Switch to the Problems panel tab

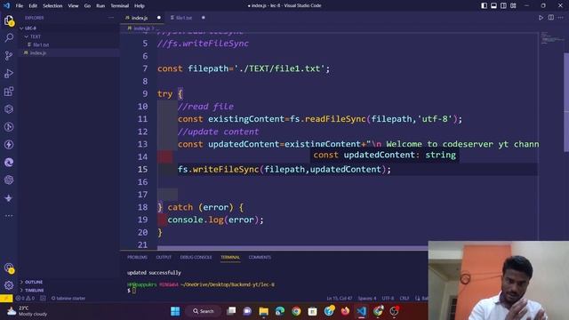pyautogui.click(x=137, y=257)
